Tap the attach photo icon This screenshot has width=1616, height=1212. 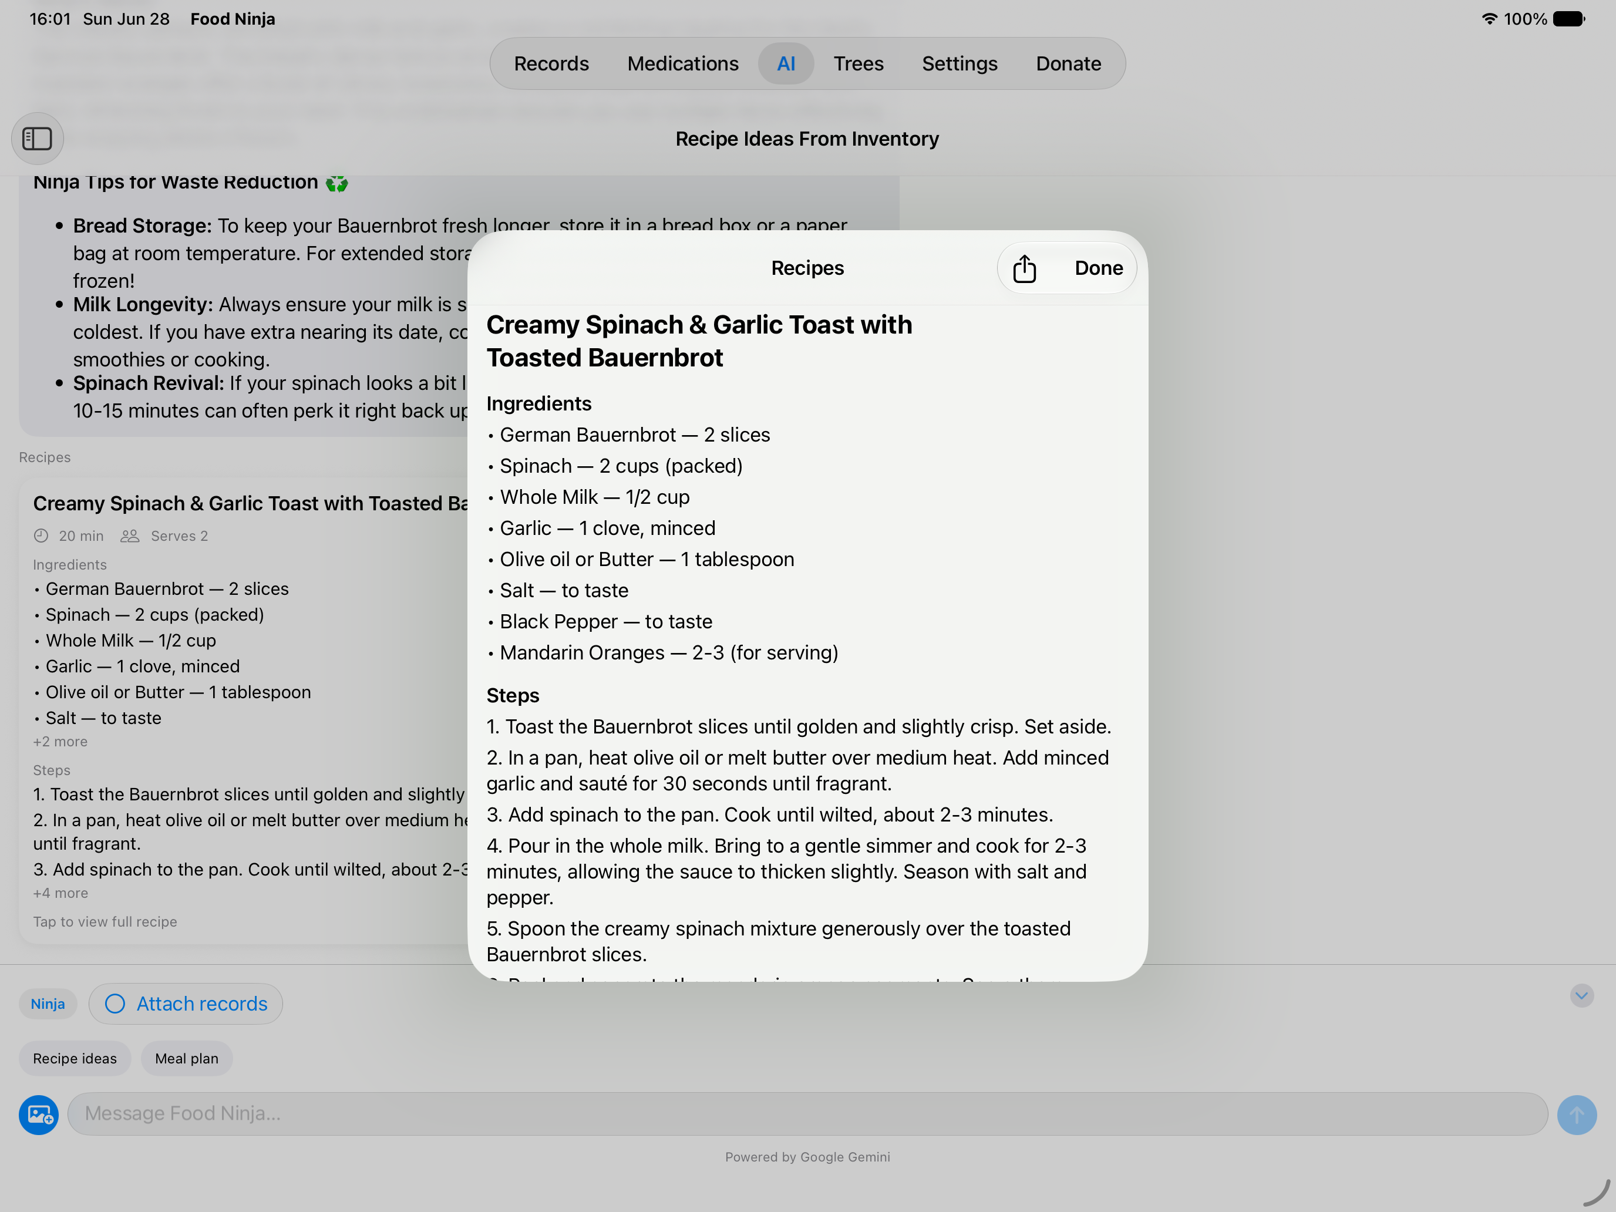39,1114
